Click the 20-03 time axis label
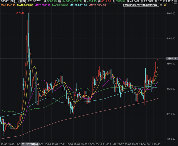This screenshot has height=146, width=178. point(91,144)
